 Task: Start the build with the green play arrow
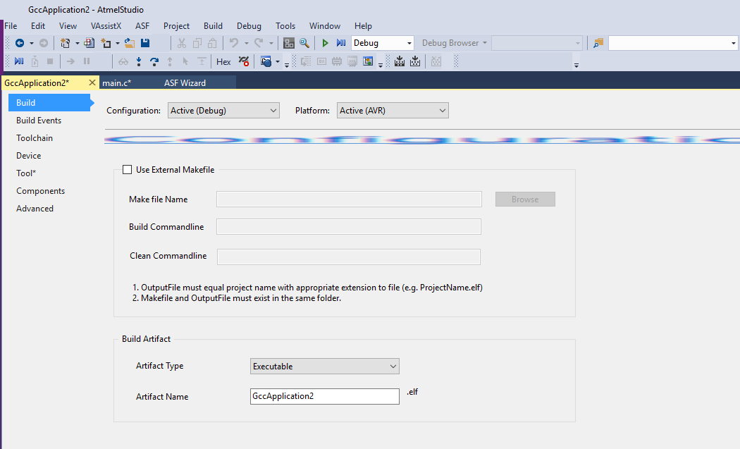tap(325, 43)
